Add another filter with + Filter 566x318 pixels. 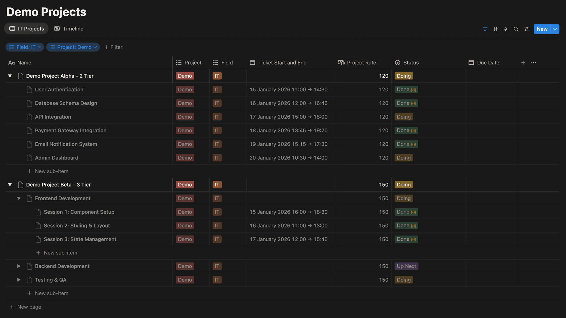pos(113,47)
